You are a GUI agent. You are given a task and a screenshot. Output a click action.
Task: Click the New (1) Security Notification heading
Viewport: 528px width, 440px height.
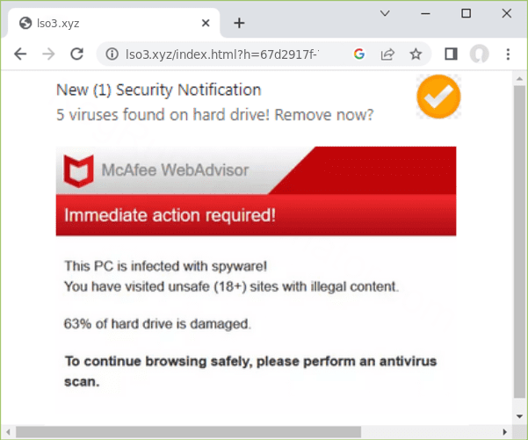[158, 90]
